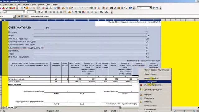Choose Формат ячеек in context menu
The height and width of the screenshot is (112, 199).
click(155, 74)
